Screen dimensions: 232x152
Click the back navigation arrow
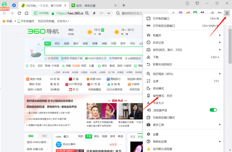5,13
